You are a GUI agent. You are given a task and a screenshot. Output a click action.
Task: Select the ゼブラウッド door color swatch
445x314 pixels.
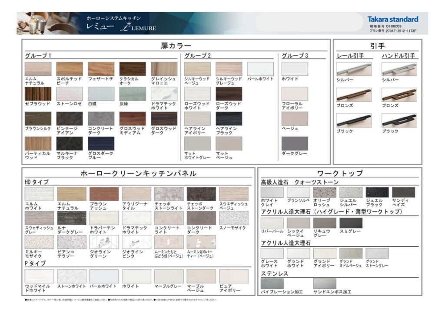pos(38,94)
